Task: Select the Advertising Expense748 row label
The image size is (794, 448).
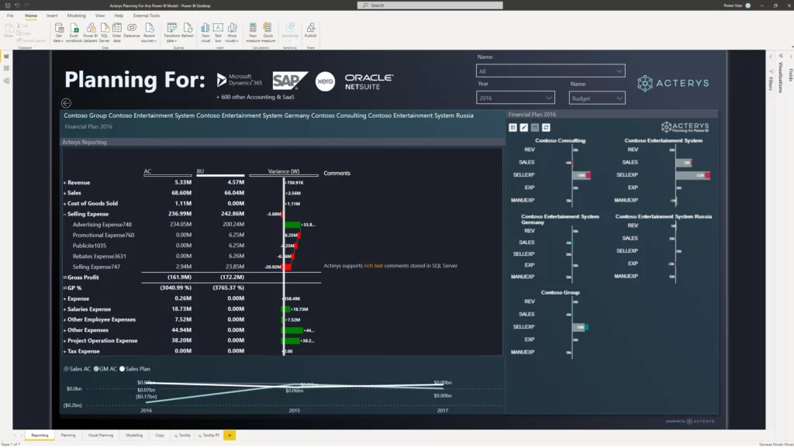Action: click(x=102, y=225)
